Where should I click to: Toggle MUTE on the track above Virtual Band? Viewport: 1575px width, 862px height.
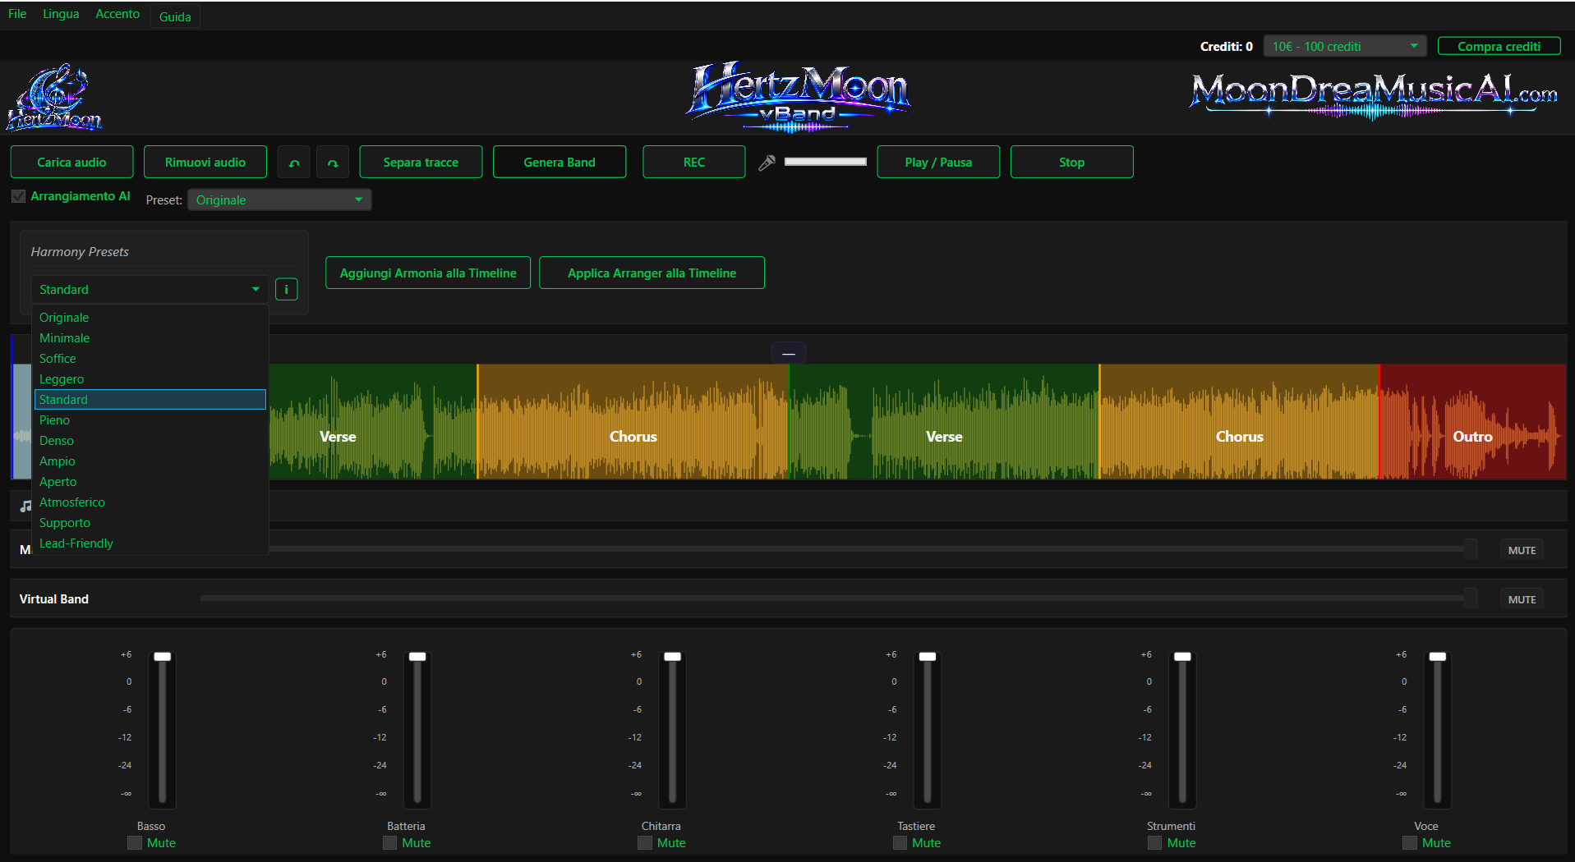pos(1522,550)
